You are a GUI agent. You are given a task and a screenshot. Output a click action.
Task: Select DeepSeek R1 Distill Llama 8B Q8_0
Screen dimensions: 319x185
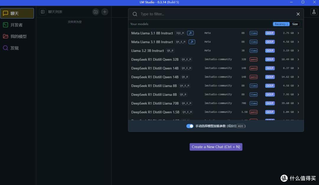[x=216, y=94]
